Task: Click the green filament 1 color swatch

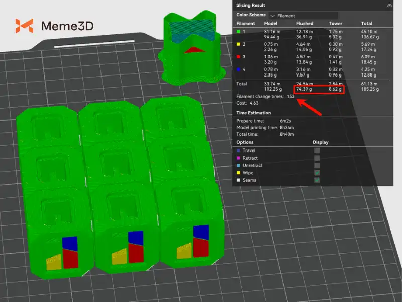Action: [238, 32]
